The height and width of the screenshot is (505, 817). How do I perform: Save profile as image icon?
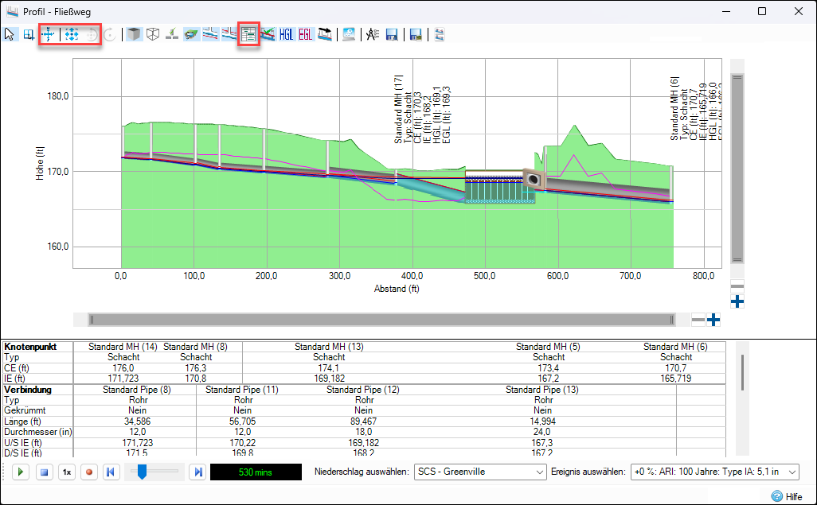pyautogui.click(x=416, y=35)
